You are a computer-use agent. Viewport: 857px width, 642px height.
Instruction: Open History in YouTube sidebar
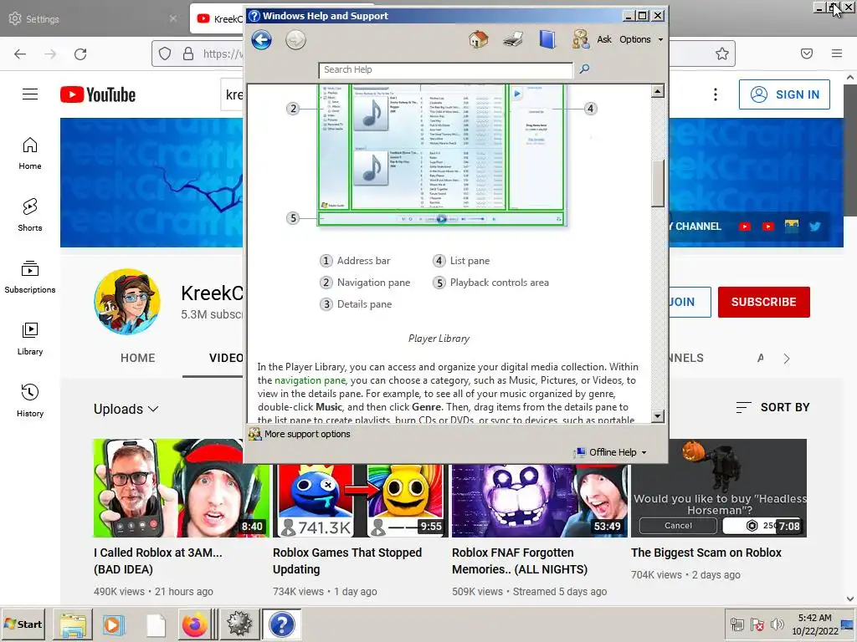tap(30, 400)
